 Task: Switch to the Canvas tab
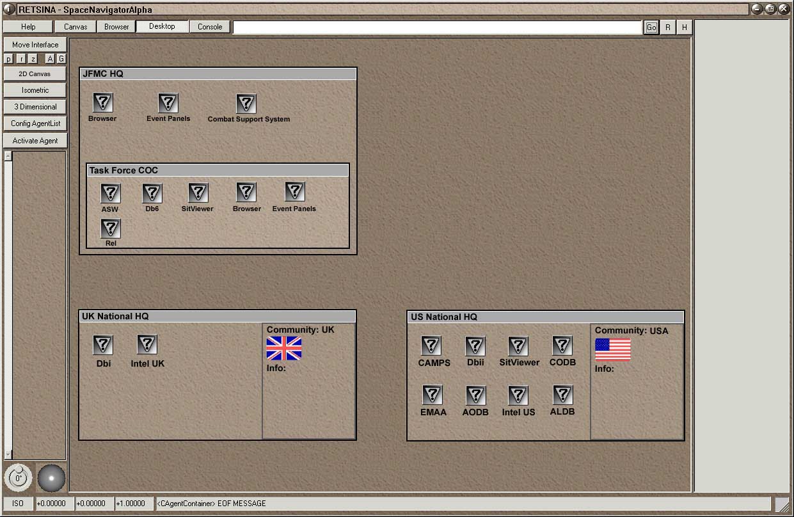pos(75,27)
